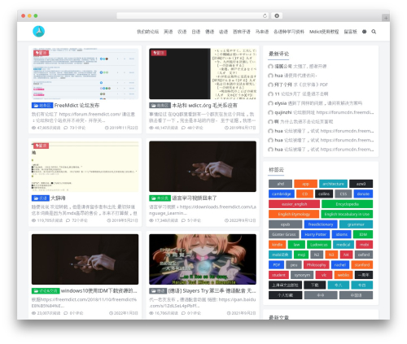Open the windows10使用IDM下载资源 post title

(x=99, y=291)
